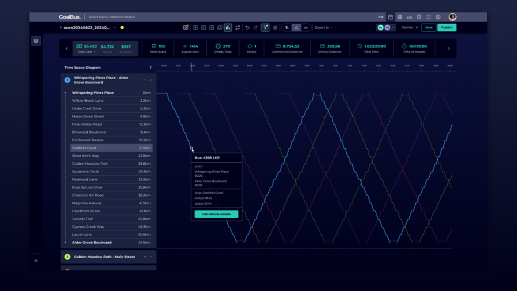Image resolution: width=517 pixels, height=291 pixels.
Task: Select the third view mode segment
Action: pyautogui.click(x=306, y=27)
